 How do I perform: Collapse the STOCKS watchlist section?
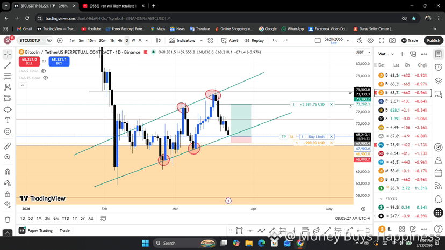(381, 198)
